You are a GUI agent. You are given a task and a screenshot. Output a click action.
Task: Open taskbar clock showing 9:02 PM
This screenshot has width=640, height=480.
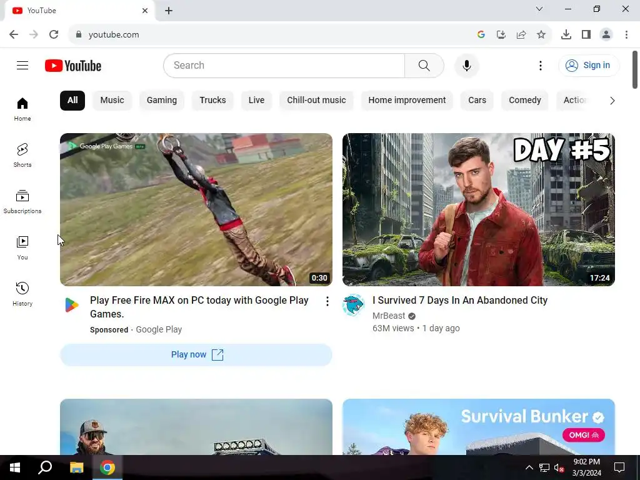(586, 467)
